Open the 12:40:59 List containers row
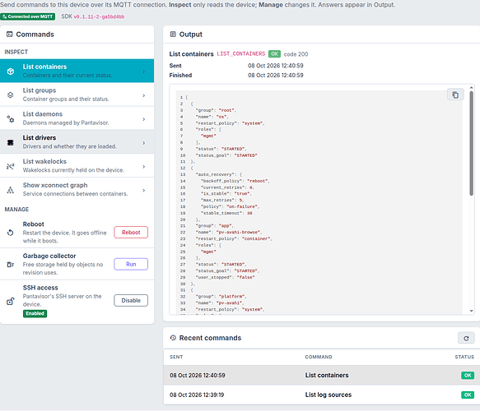 click(x=321, y=375)
